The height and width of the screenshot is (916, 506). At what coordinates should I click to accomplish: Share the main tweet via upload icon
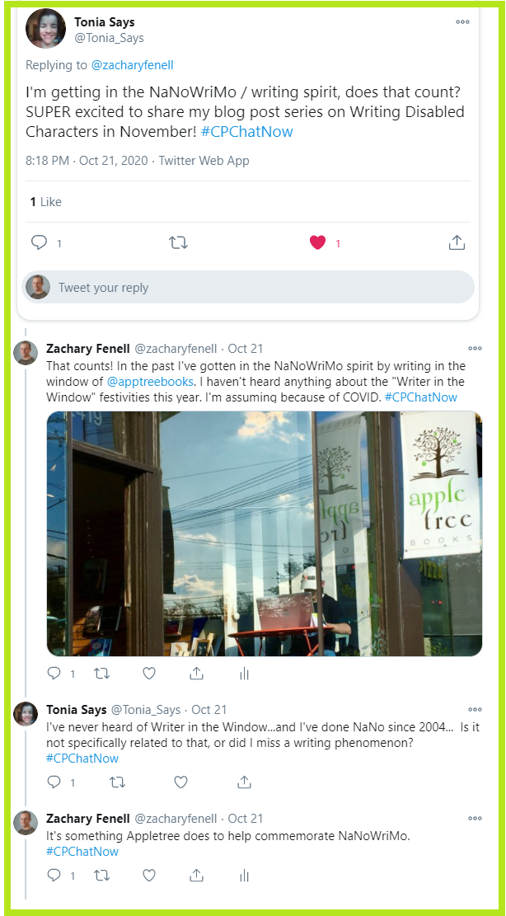pos(457,242)
